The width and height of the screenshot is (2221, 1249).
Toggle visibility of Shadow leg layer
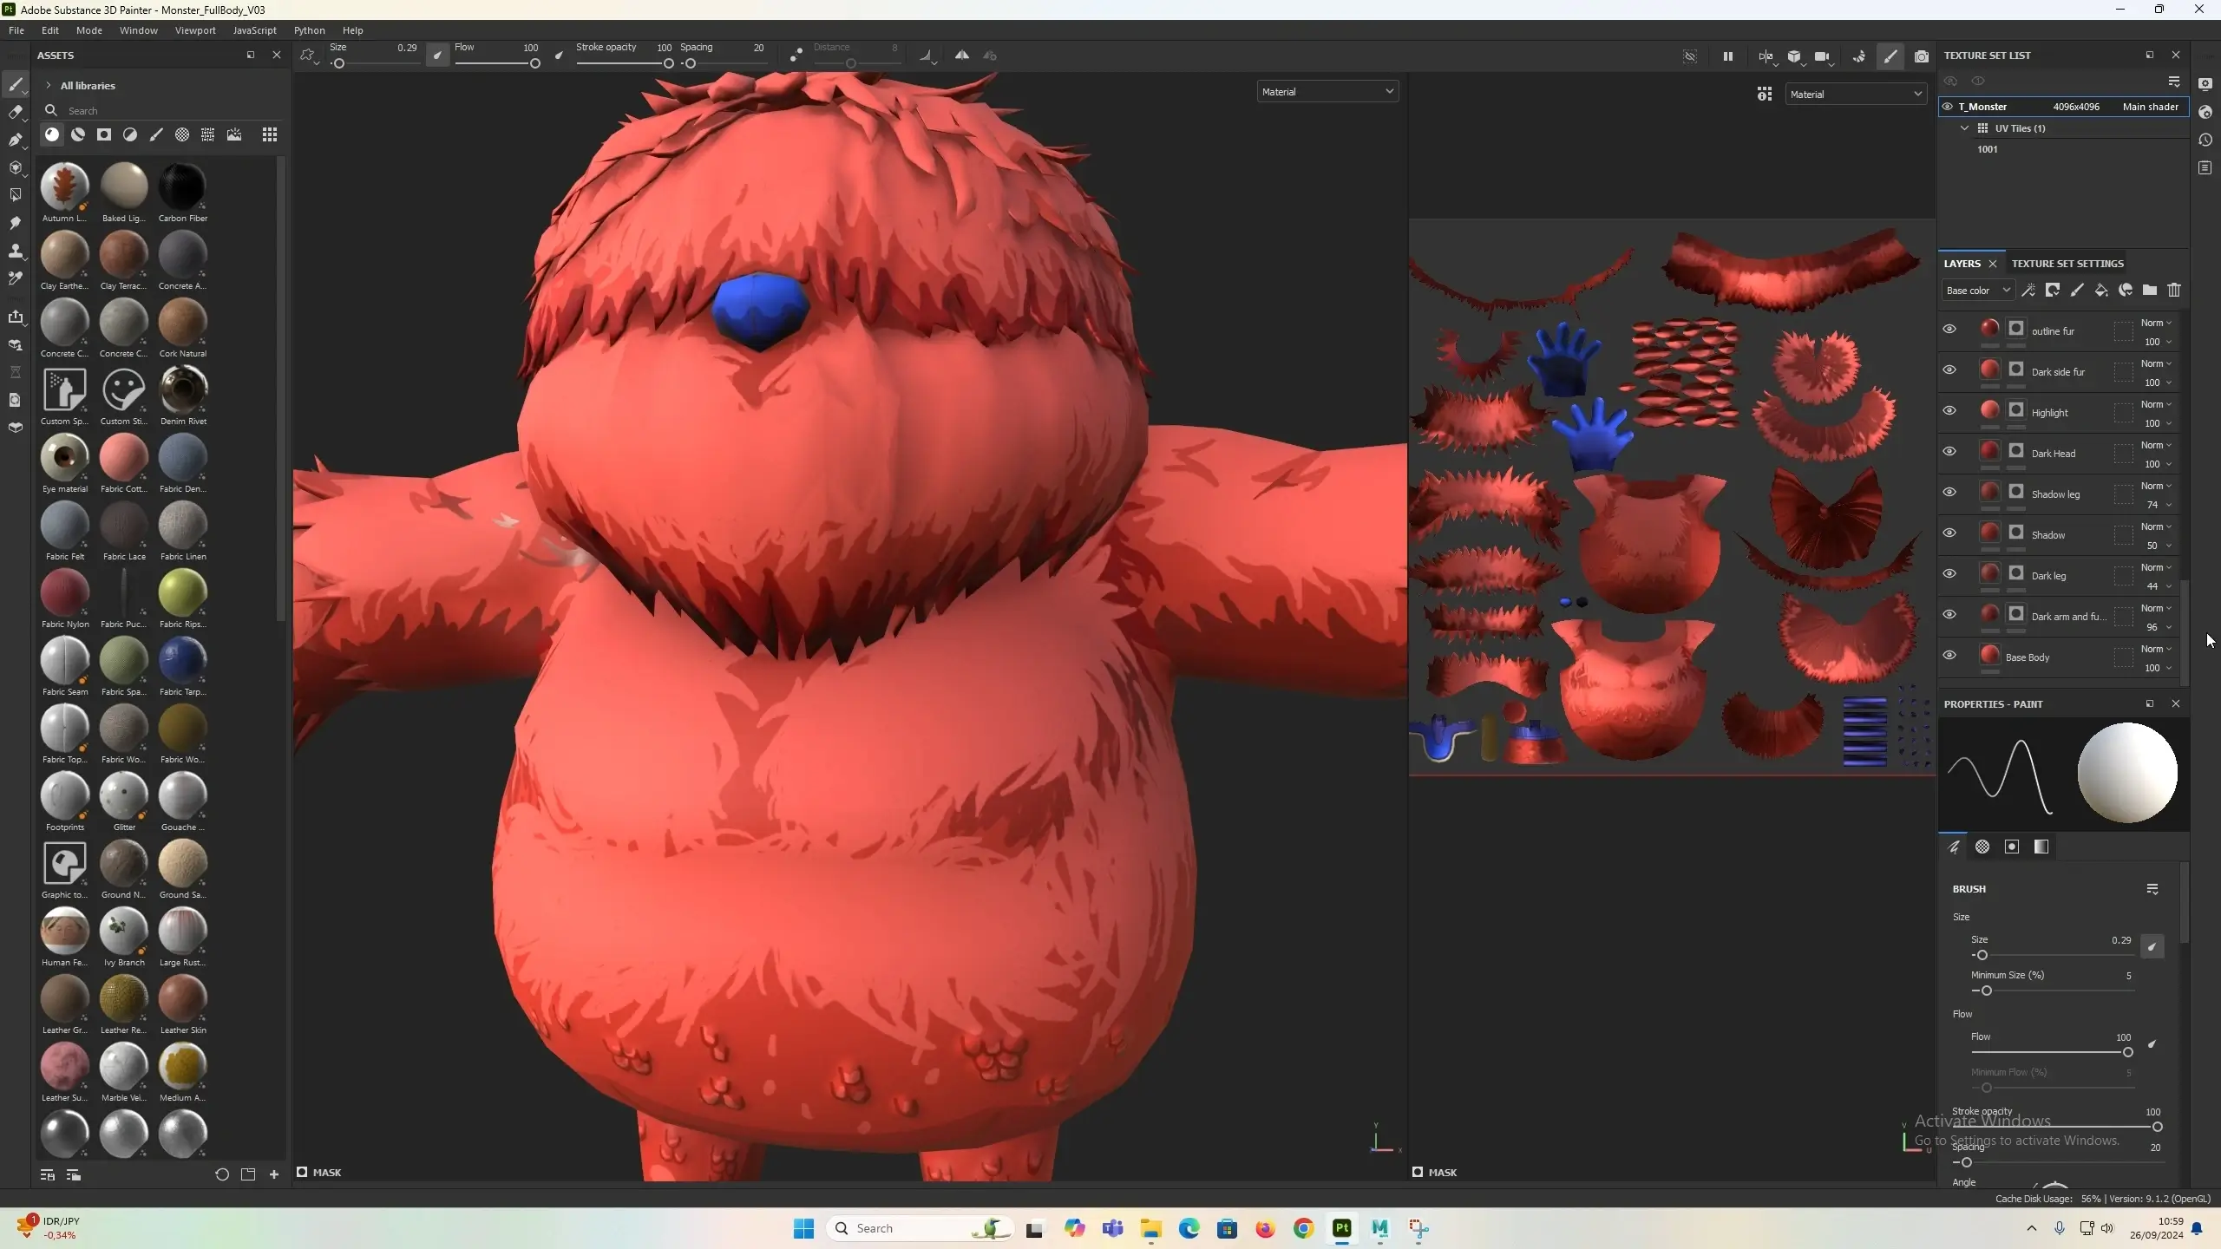pyautogui.click(x=1949, y=493)
